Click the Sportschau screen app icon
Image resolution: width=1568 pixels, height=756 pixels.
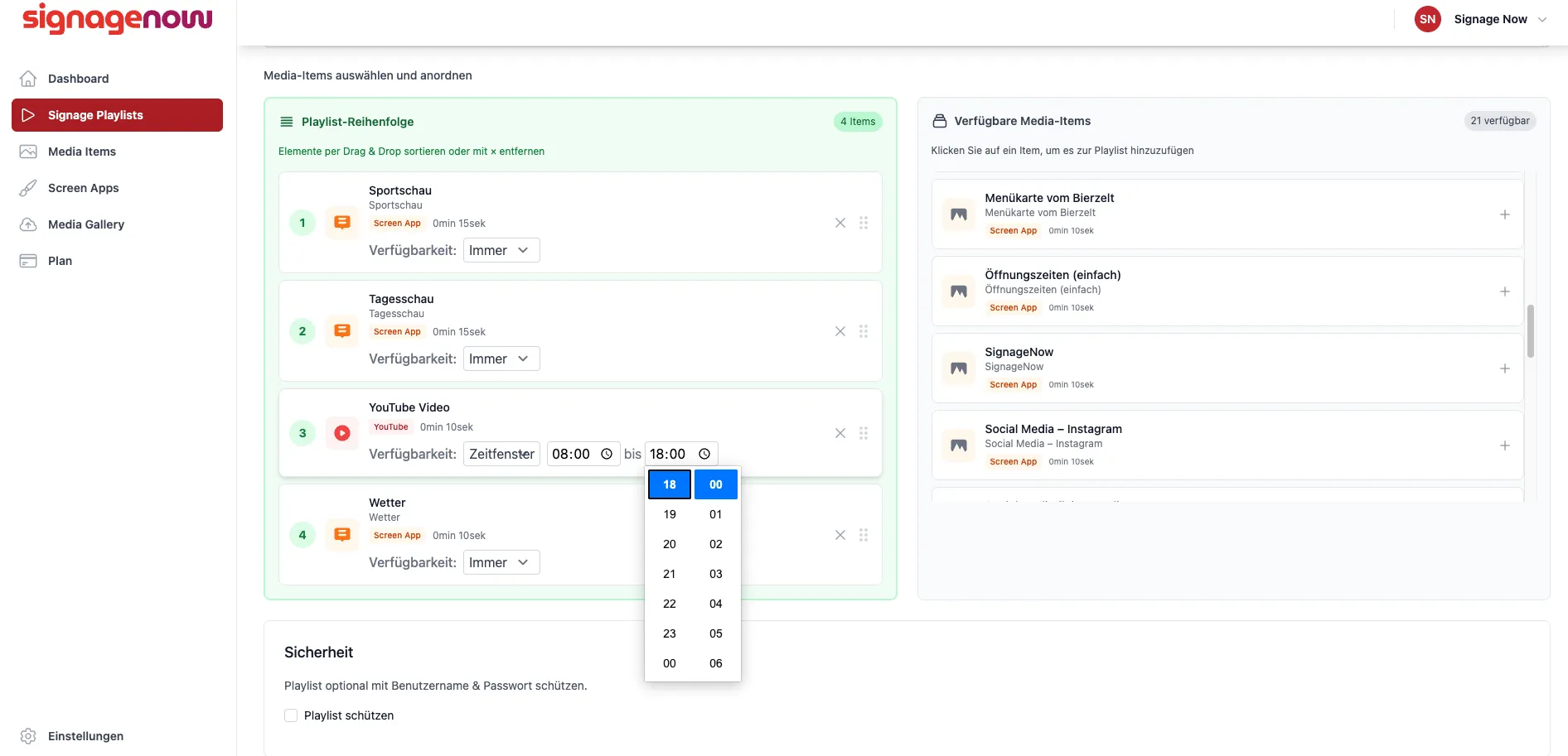342,223
